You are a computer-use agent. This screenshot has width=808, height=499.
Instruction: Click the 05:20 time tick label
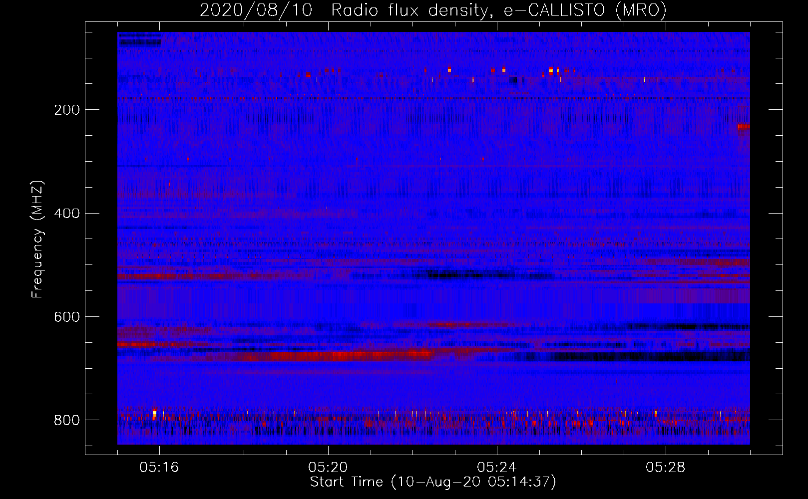point(328,468)
